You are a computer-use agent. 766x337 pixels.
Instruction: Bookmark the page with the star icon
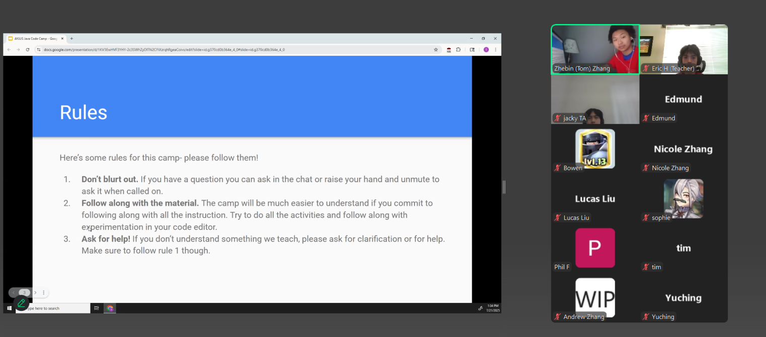tap(436, 50)
